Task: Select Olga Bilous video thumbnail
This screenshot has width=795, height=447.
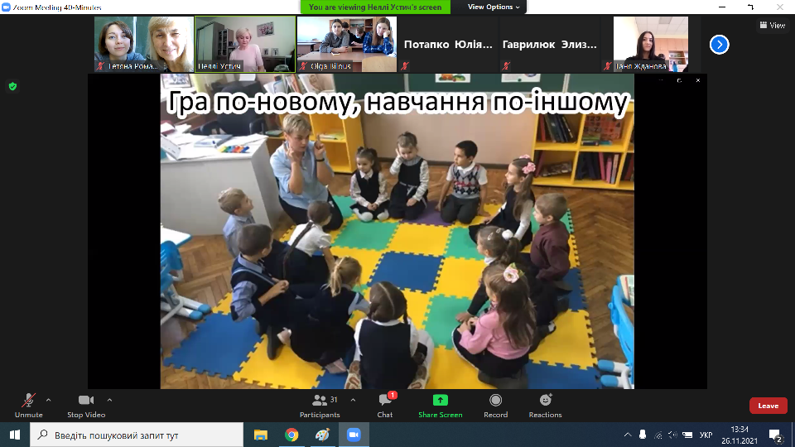Action: tap(347, 44)
